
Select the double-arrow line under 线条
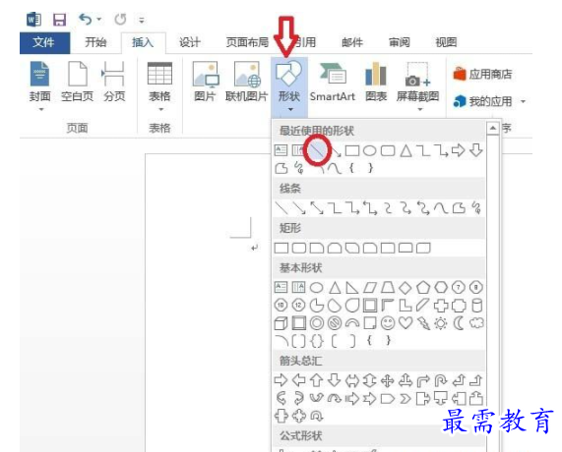[x=317, y=208]
